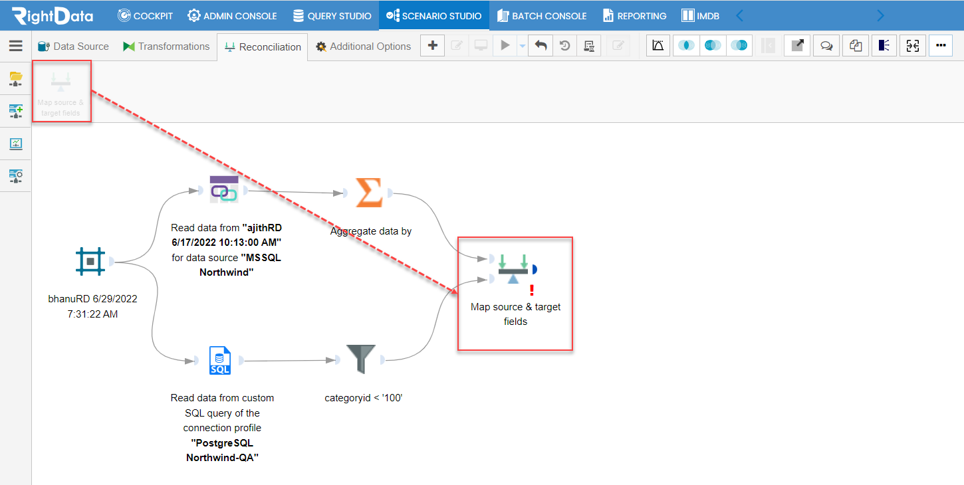Open the Additional Options tab

[x=363, y=47]
